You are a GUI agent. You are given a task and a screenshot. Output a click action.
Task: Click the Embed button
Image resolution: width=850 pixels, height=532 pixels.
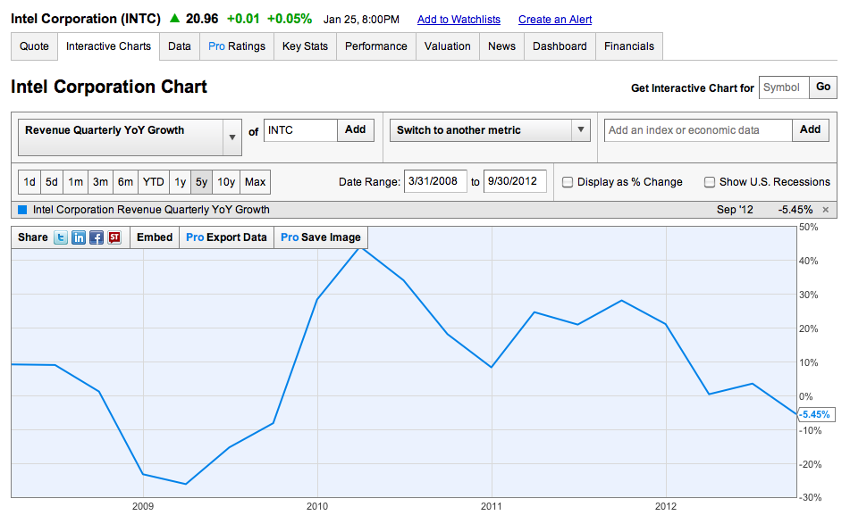(155, 237)
